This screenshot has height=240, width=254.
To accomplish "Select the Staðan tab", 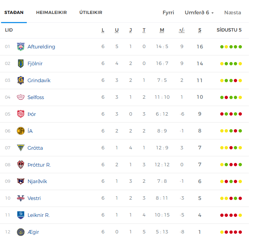I will [14, 12].
